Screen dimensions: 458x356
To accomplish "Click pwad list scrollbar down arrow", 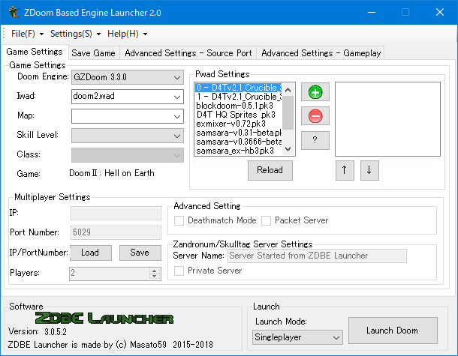I will (288, 149).
